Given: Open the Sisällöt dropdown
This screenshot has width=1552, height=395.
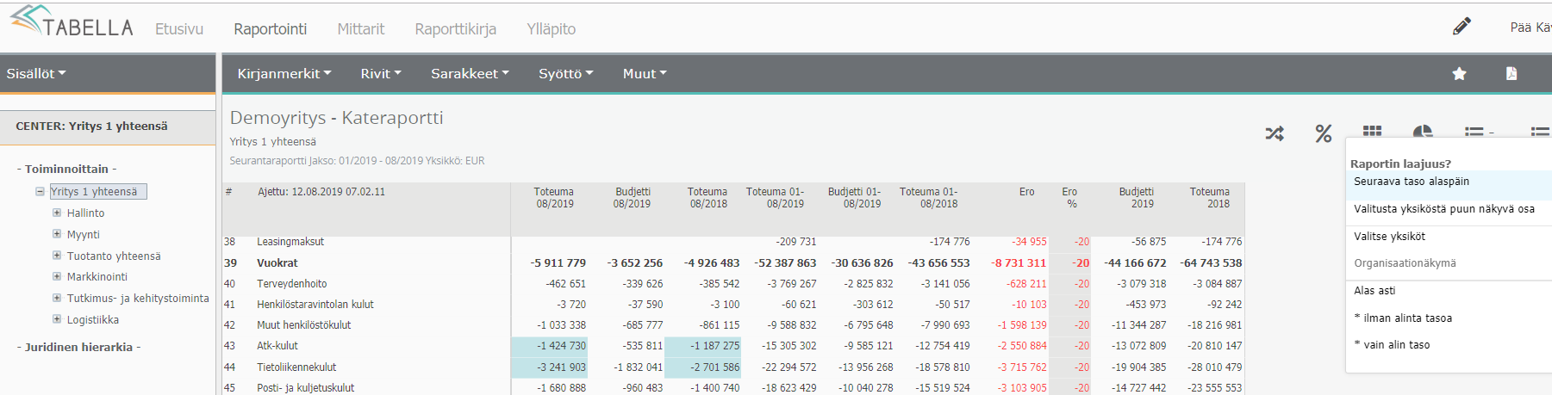Looking at the screenshot, I should tap(36, 74).
